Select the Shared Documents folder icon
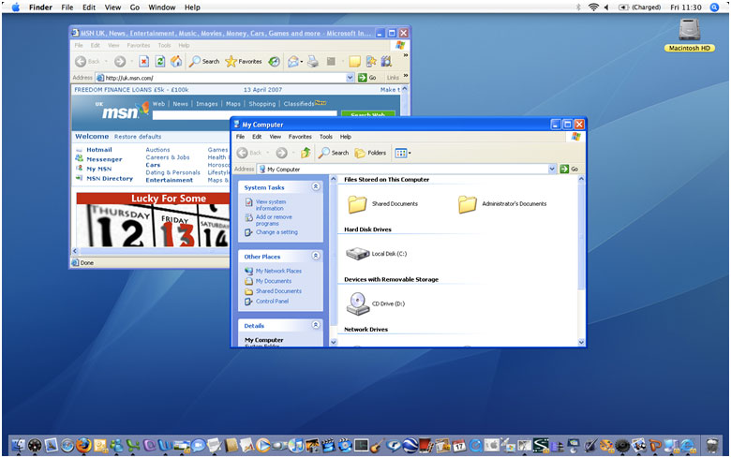Viewport: 731px width, 458px height. point(358,204)
